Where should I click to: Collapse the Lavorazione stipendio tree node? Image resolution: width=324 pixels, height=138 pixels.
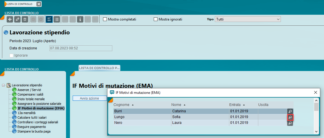coord(3,85)
